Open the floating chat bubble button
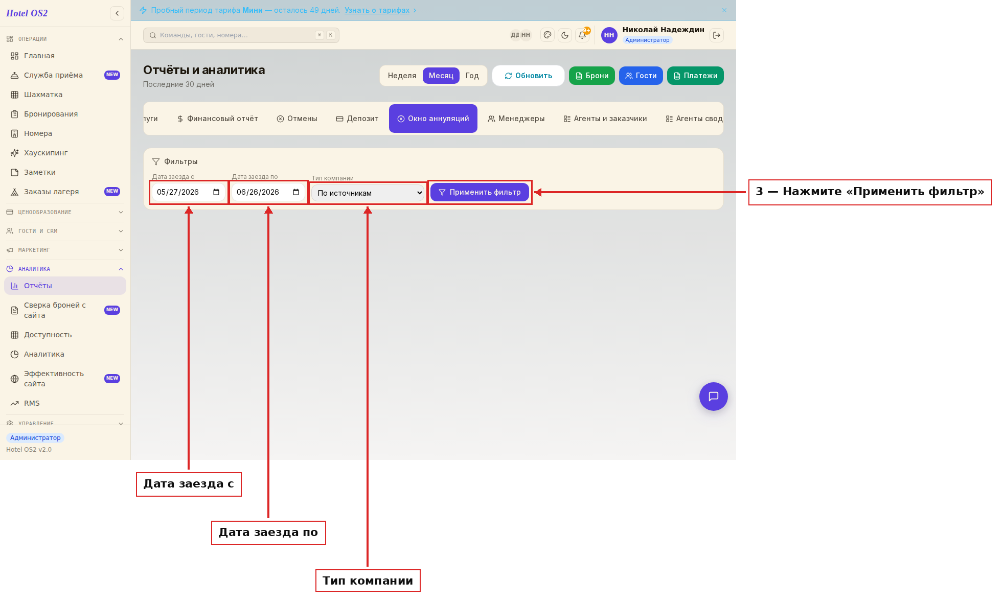The height and width of the screenshot is (604, 1004). click(713, 397)
